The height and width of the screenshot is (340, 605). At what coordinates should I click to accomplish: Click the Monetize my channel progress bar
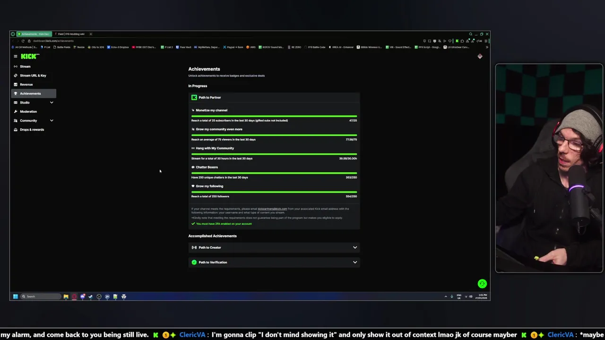click(x=274, y=116)
